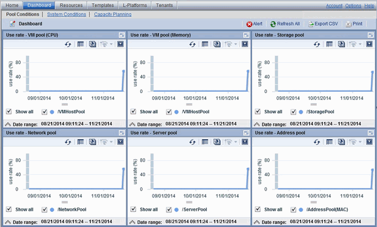Switch to the Templates tab
Screen dimensions: 377x227
tap(102, 5)
